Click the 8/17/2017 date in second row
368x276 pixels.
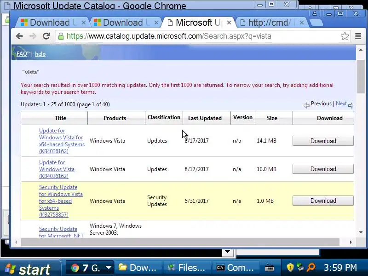(196, 169)
